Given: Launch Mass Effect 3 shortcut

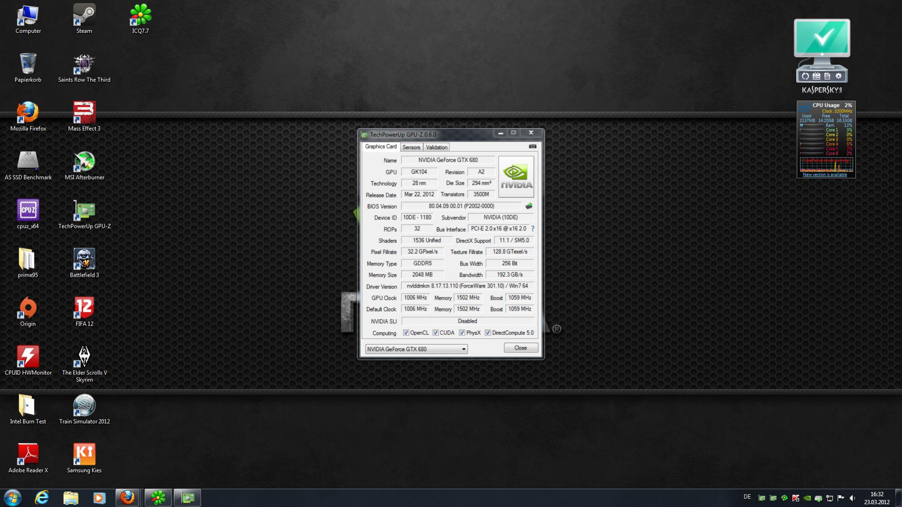Looking at the screenshot, I should coord(84,117).
